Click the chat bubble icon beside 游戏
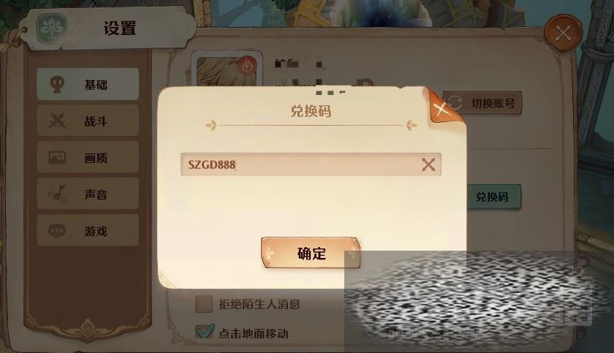614x353 pixels. pos(57,230)
